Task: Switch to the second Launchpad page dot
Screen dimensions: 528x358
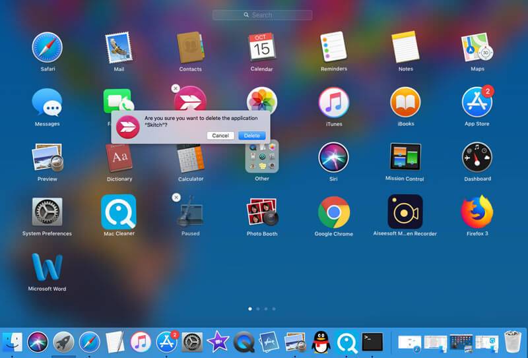Action: (x=258, y=309)
